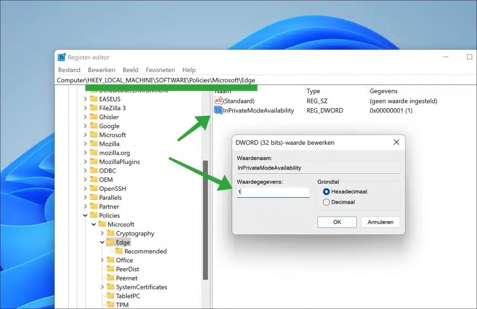Image resolution: width=477 pixels, height=309 pixels.
Task: Select the Decimaal radio button
Action: (x=326, y=202)
